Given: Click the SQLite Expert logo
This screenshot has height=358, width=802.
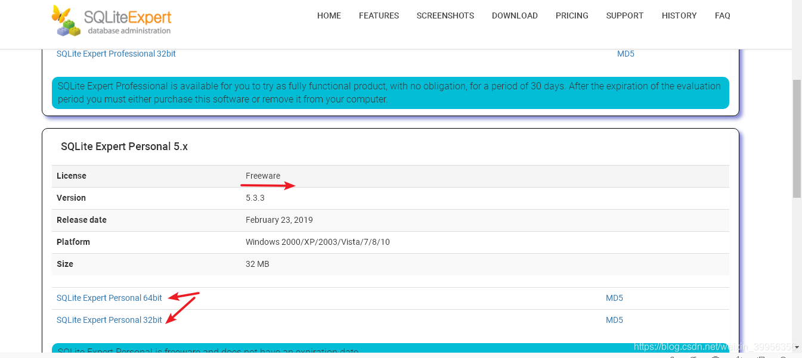Looking at the screenshot, I should [x=112, y=21].
